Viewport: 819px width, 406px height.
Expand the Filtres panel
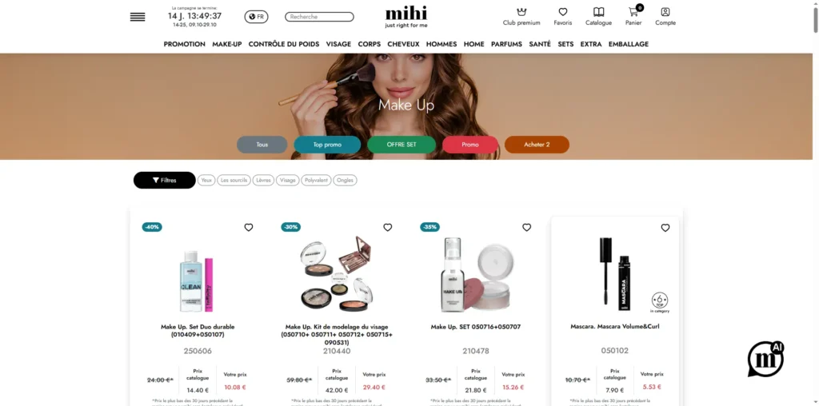pos(165,180)
